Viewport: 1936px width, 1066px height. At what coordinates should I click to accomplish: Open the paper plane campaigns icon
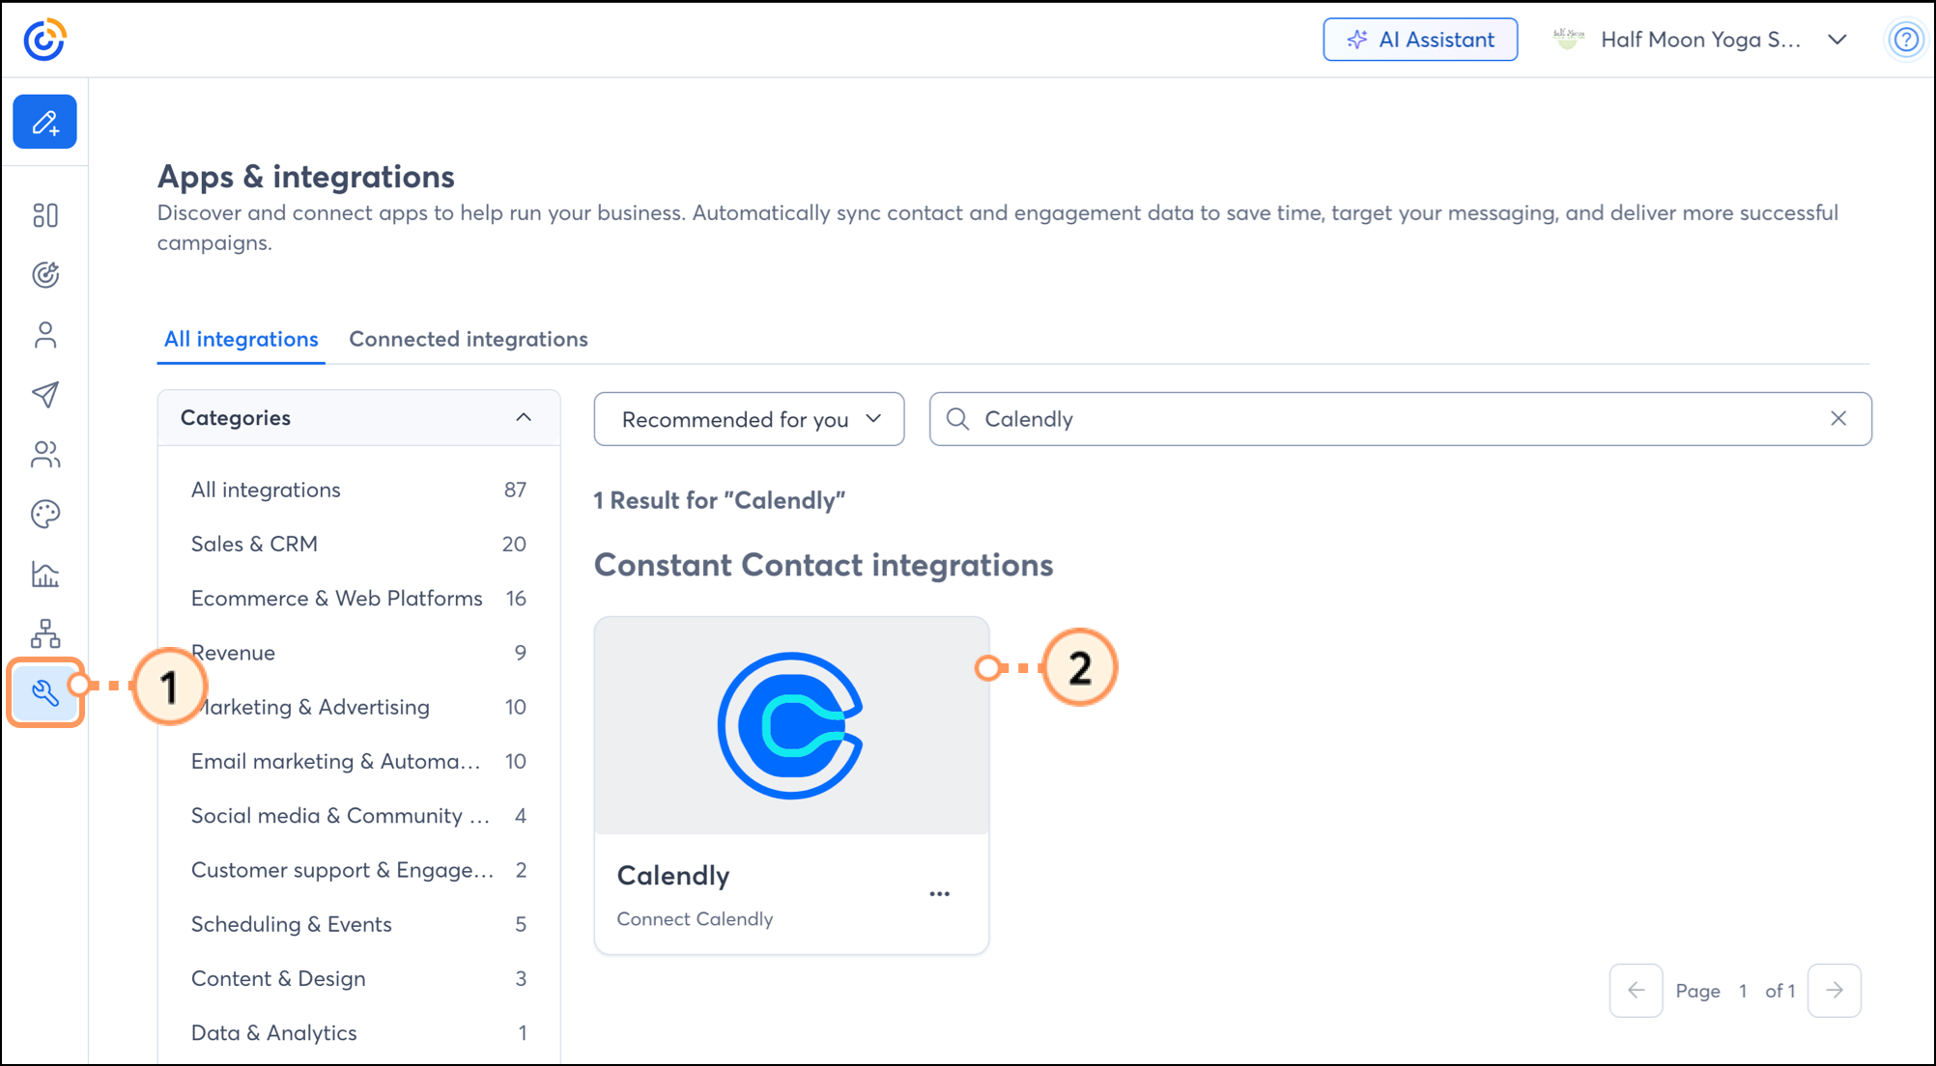pyautogui.click(x=45, y=394)
